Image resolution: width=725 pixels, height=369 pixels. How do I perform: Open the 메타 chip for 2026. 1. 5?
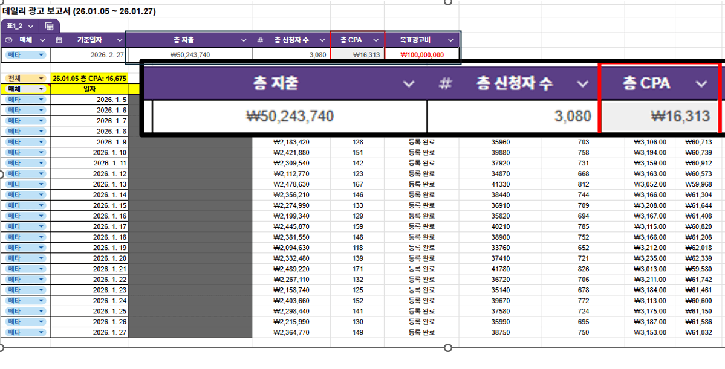(x=26, y=99)
